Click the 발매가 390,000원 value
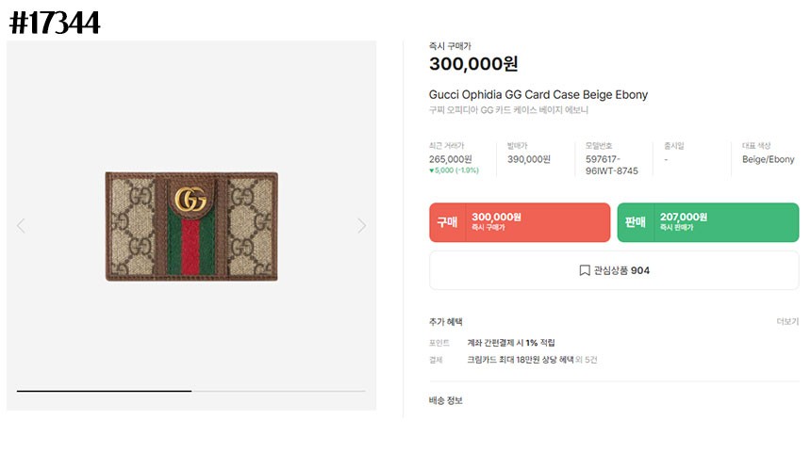 click(528, 159)
